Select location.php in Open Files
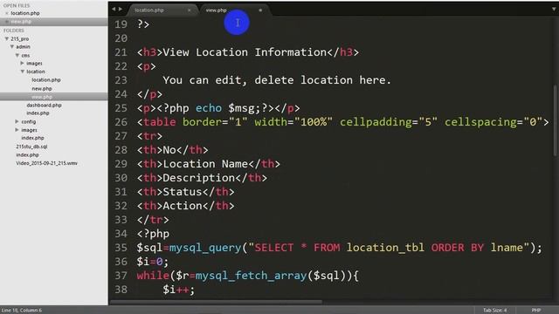Screen dimensions: 559x314 tap(25, 13)
